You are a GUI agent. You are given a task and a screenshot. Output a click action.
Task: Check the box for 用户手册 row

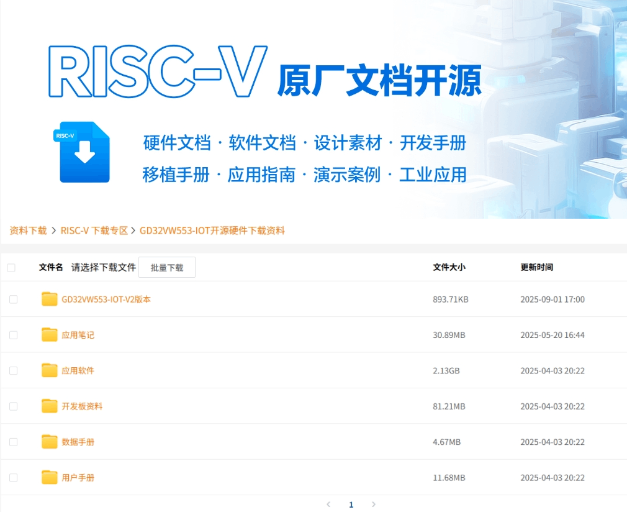pyautogui.click(x=14, y=478)
